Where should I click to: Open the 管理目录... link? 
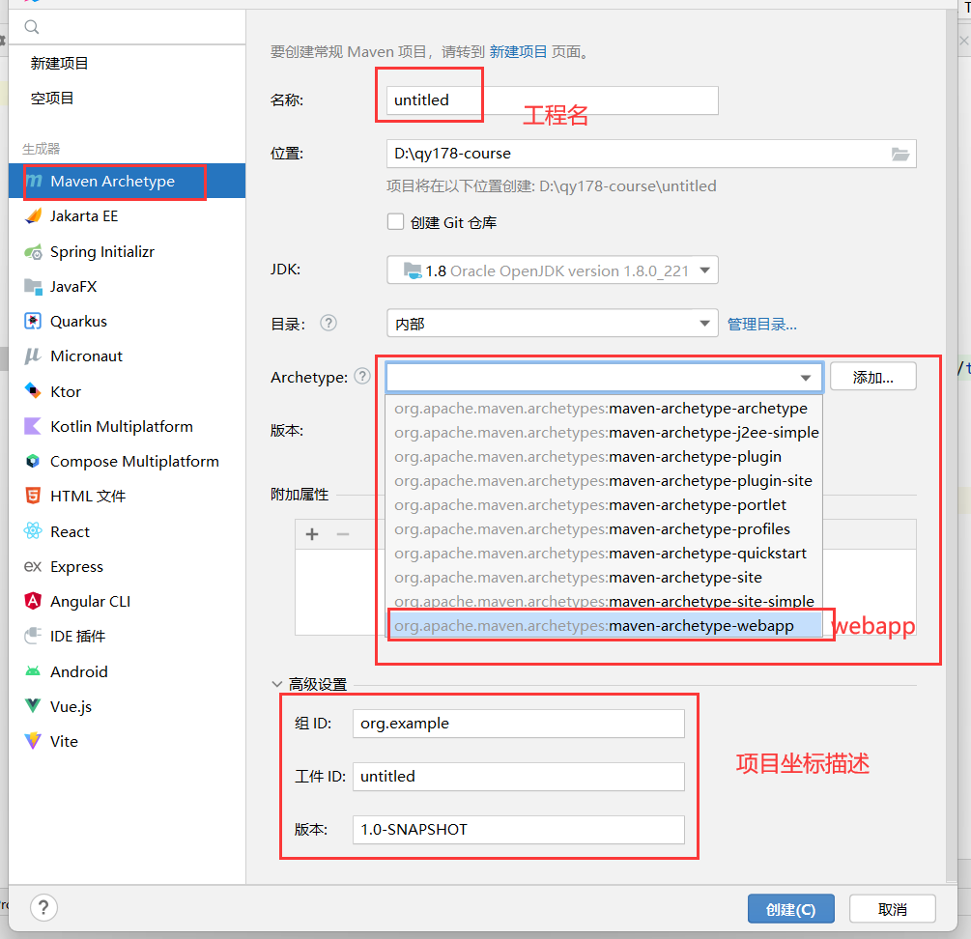click(x=761, y=324)
